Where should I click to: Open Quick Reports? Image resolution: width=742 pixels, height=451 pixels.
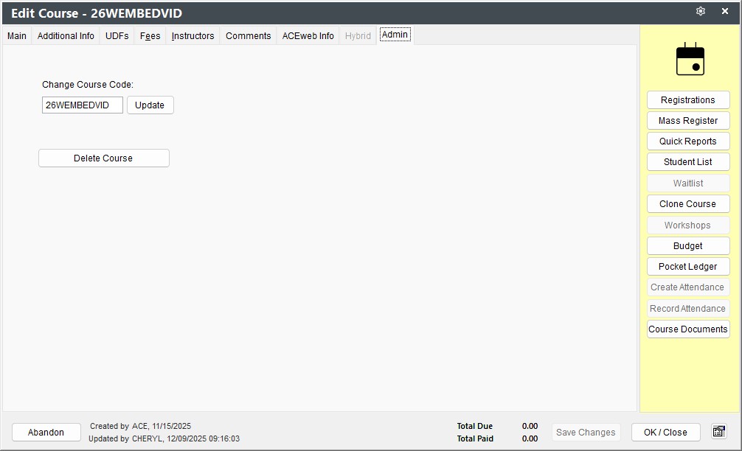pyautogui.click(x=688, y=141)
